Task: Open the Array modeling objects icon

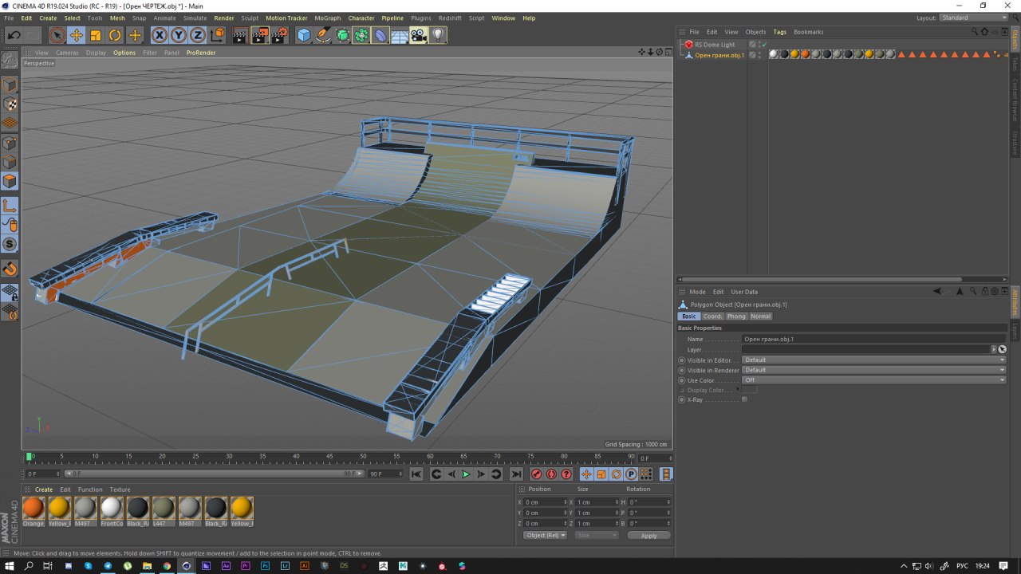Action: 361,35
